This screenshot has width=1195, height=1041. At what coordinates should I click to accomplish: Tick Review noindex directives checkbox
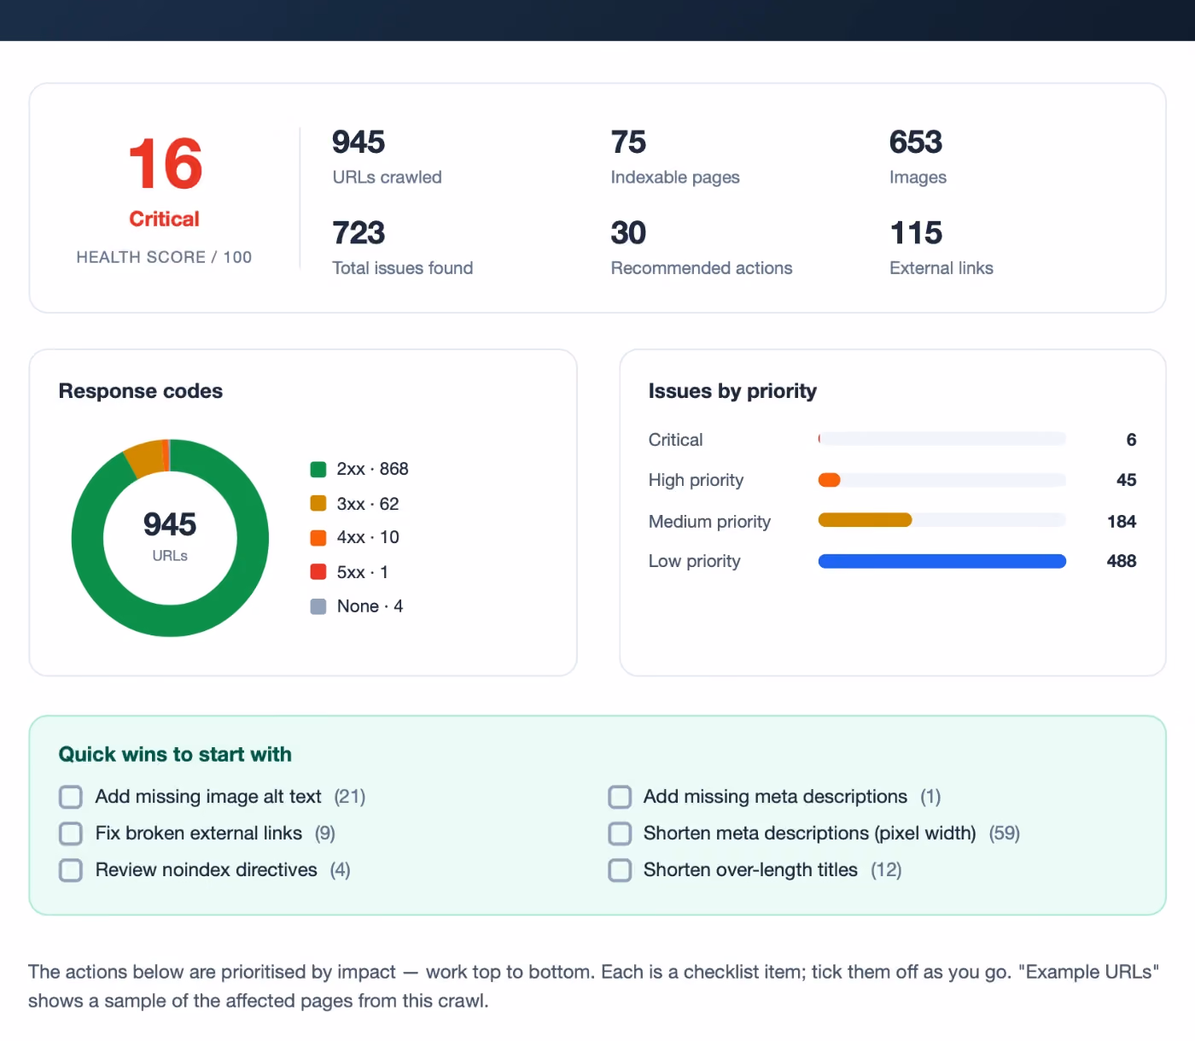point(71,870)
